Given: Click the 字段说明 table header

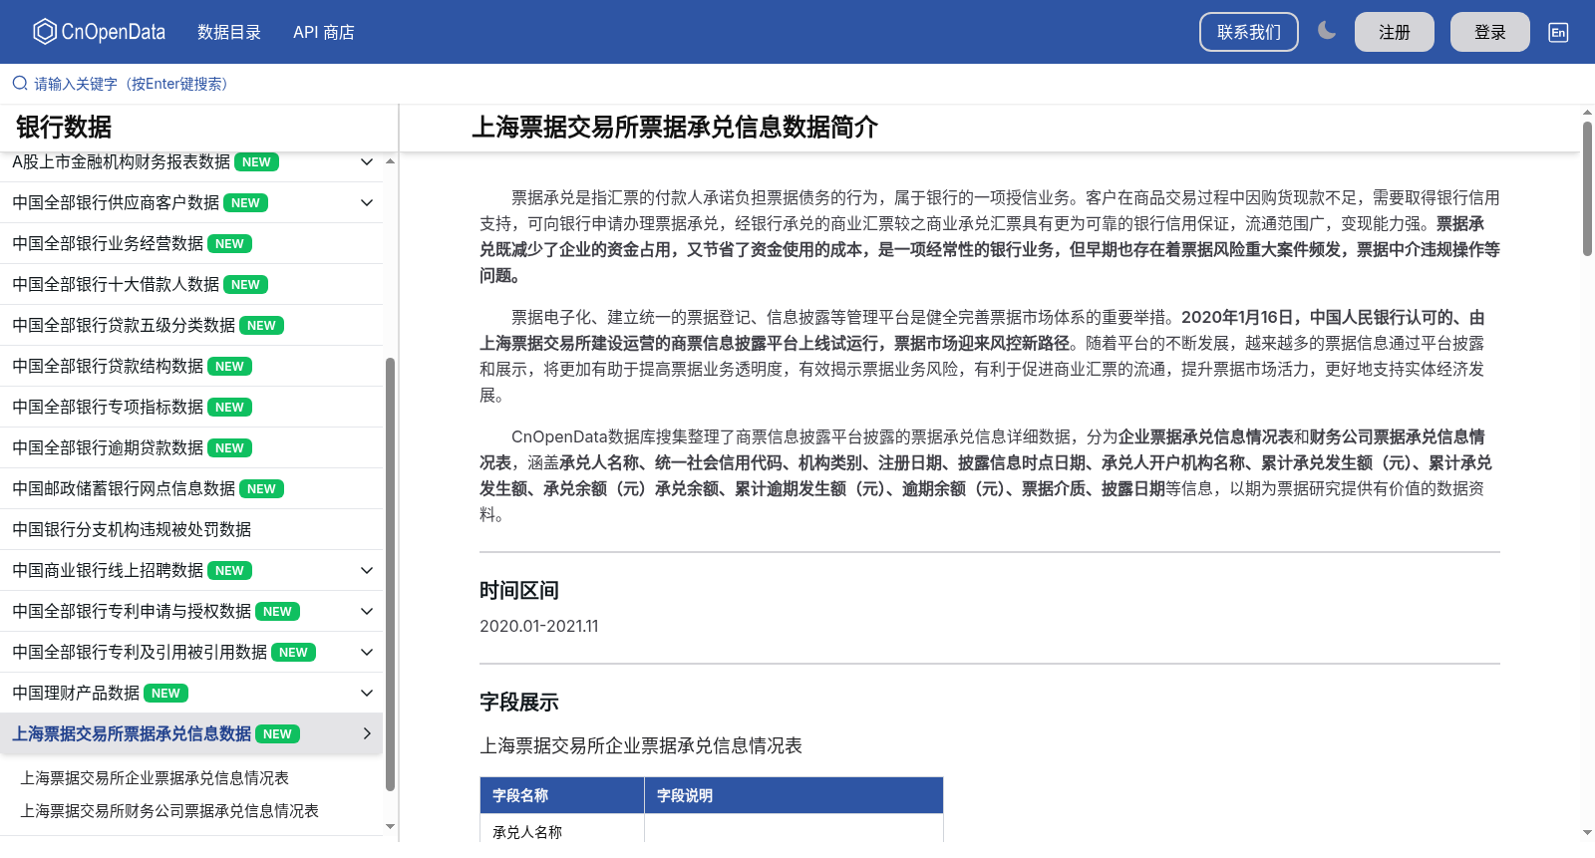Looking at the screenshot, I should [794, 795].
